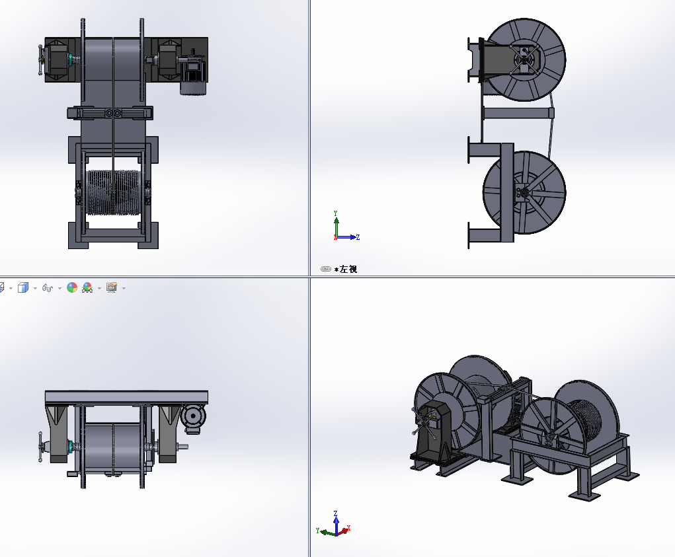
Task: Click the Edit Appearance color ball icon
Action: pos(72,287)
